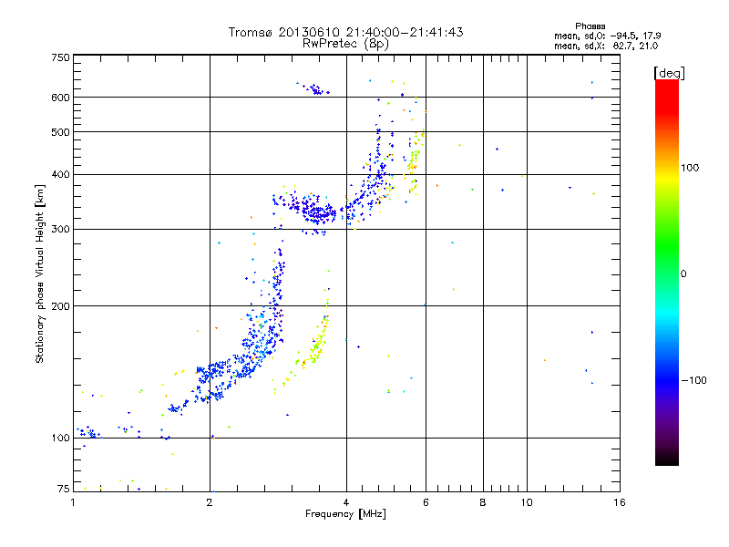Image resolution: width=729 pixels, height=547 pixels.
Task: Click the '0' colorbar tick label
Action: pyautogui.click(x=683, y=274)
